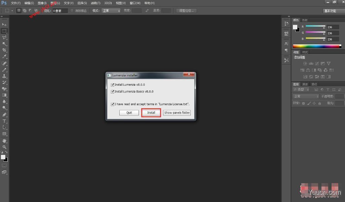Select the Lasso tool
Image resolution: width=345 pixels, height=202 pixels.
(x=4, y=37)
